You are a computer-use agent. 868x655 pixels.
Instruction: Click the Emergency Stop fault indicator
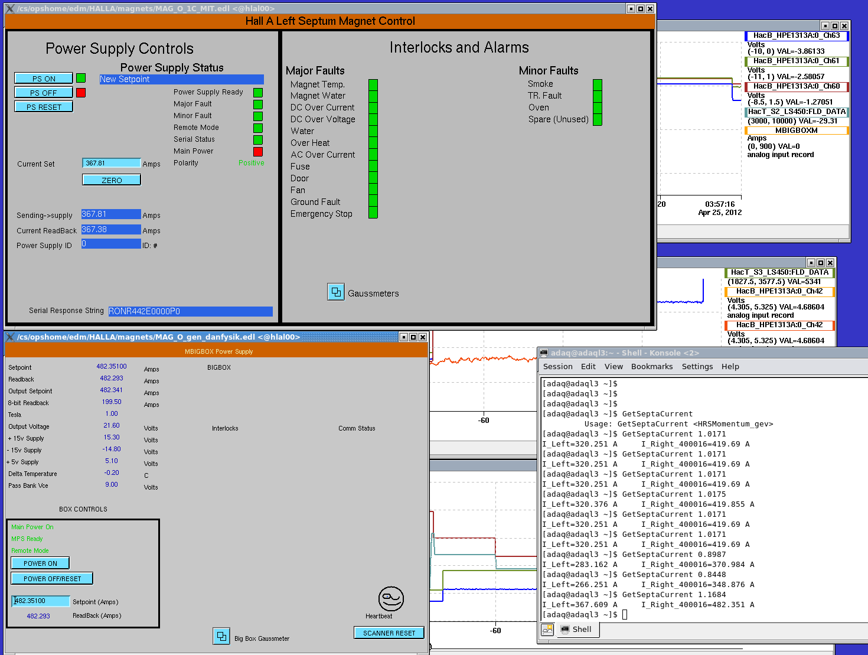373,213
